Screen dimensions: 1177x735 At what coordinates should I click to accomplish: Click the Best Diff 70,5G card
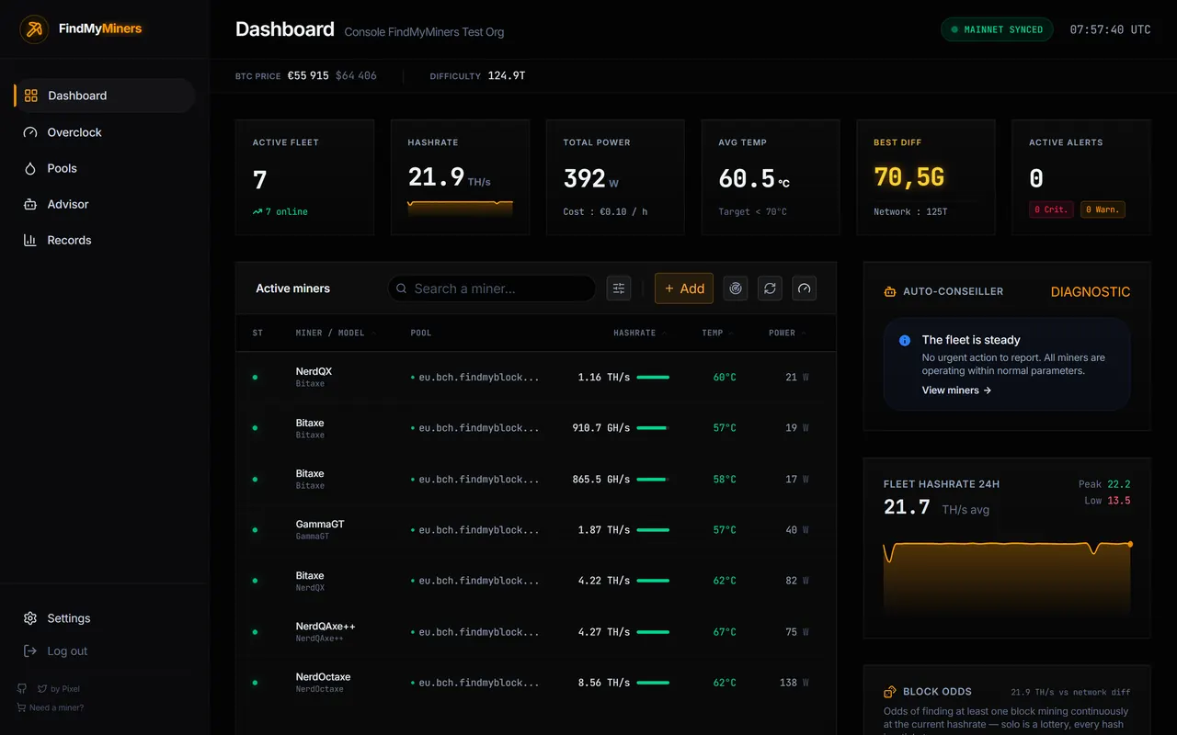click(926, 177)
